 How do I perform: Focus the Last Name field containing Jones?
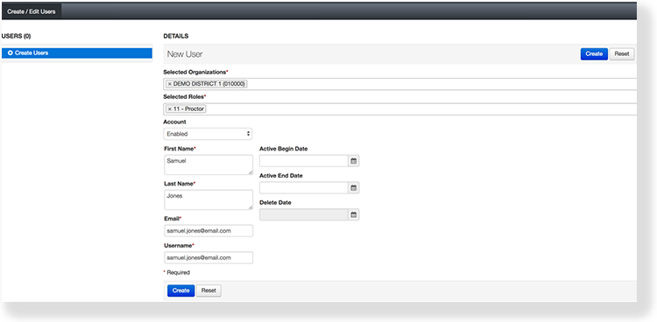(208, 199)
